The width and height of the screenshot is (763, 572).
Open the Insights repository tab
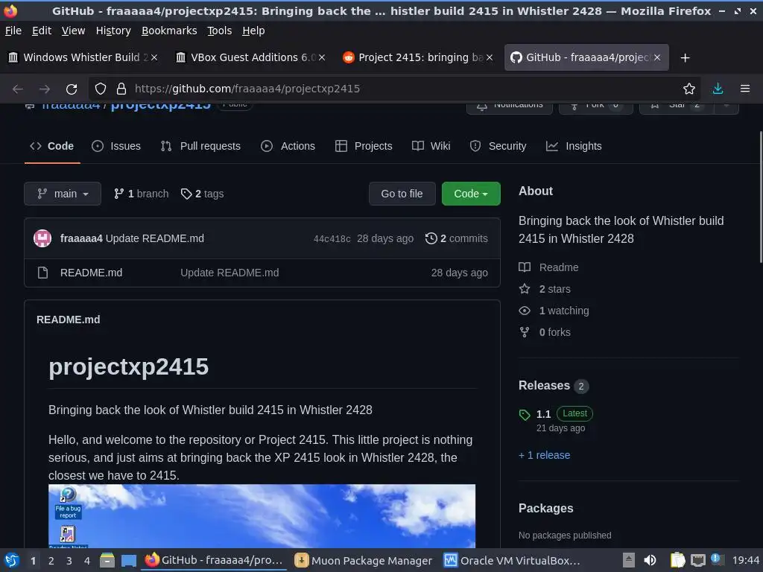pyautogui.click(x=574, y=146)
